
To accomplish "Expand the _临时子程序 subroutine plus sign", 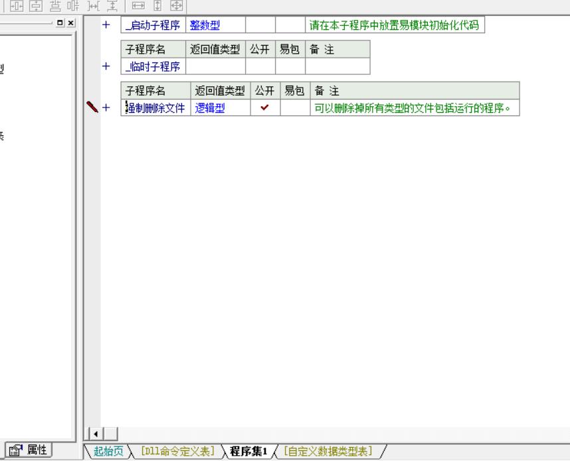I will coord(105,66).
